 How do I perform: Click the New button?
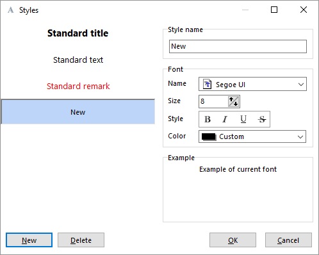click(29, 240)
